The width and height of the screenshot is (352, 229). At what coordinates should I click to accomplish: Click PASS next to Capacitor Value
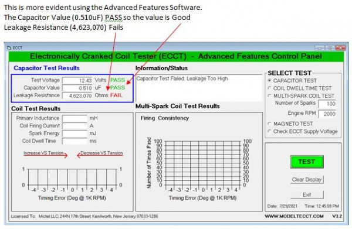[117, 88]
